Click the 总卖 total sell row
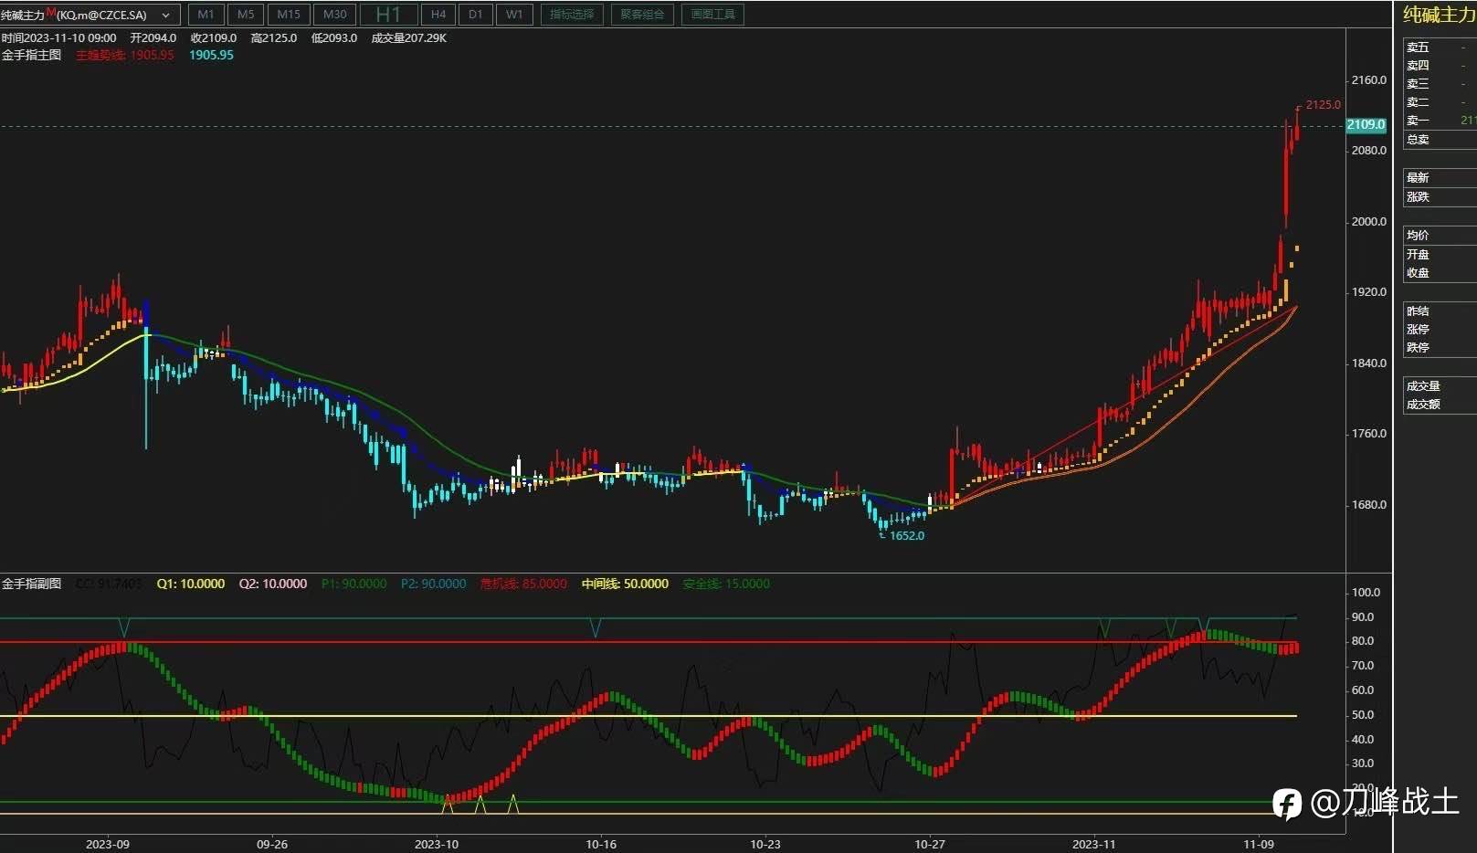The height and width of the screenshot is (853, 1477). [1440, 140]
